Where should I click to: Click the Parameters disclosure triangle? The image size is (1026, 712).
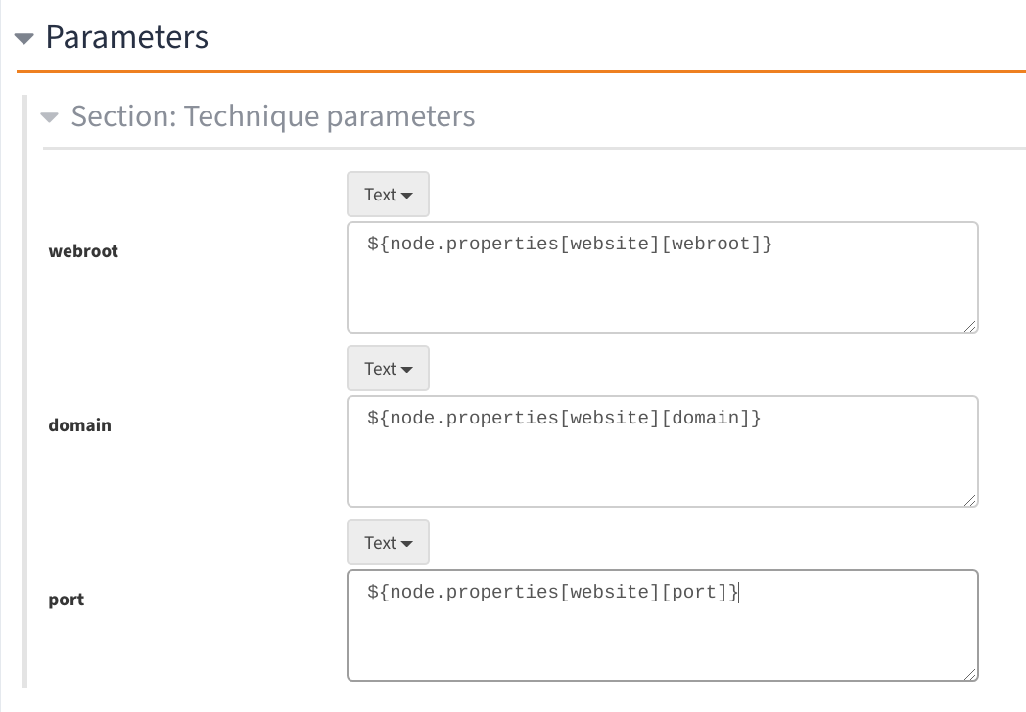(x=23, y=37)
